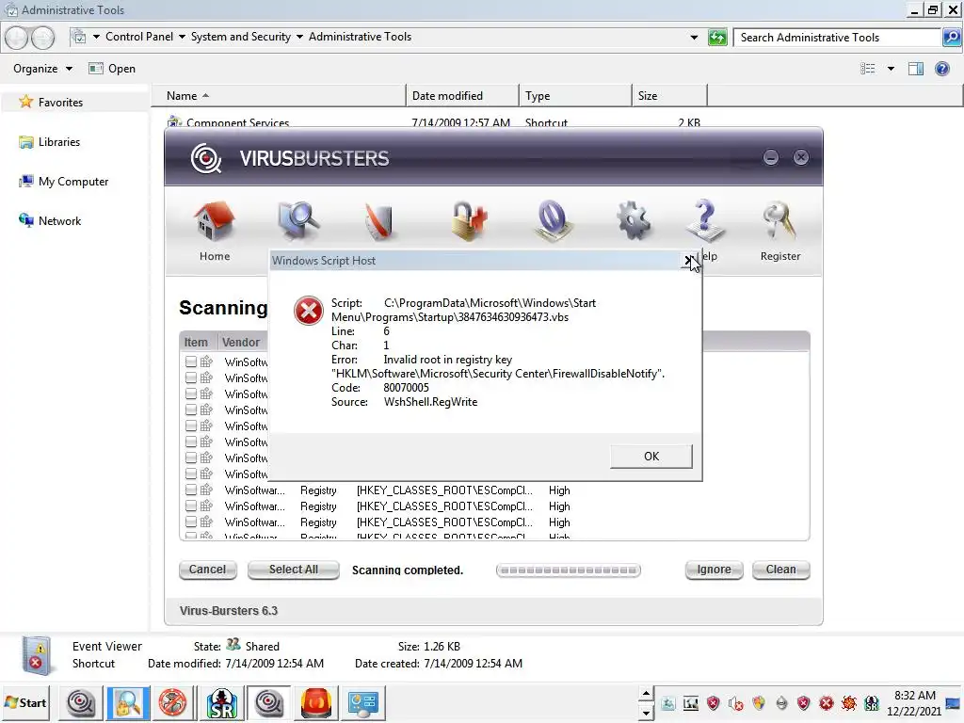Viewport: 964px width, 723px height.
Task: Select Libraries in navigation pane
Action: [50, 142]
